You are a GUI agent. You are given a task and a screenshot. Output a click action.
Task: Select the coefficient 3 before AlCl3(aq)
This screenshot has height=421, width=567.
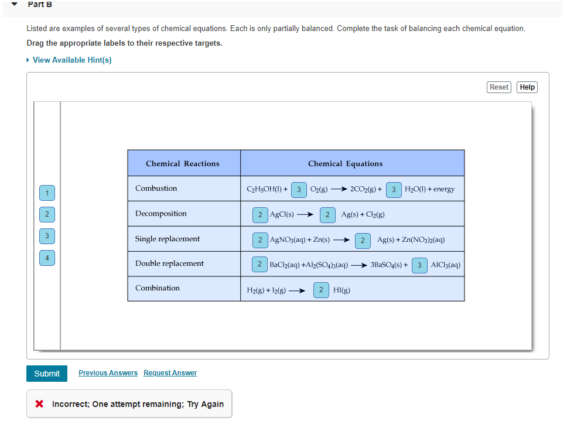click(419, 264)
